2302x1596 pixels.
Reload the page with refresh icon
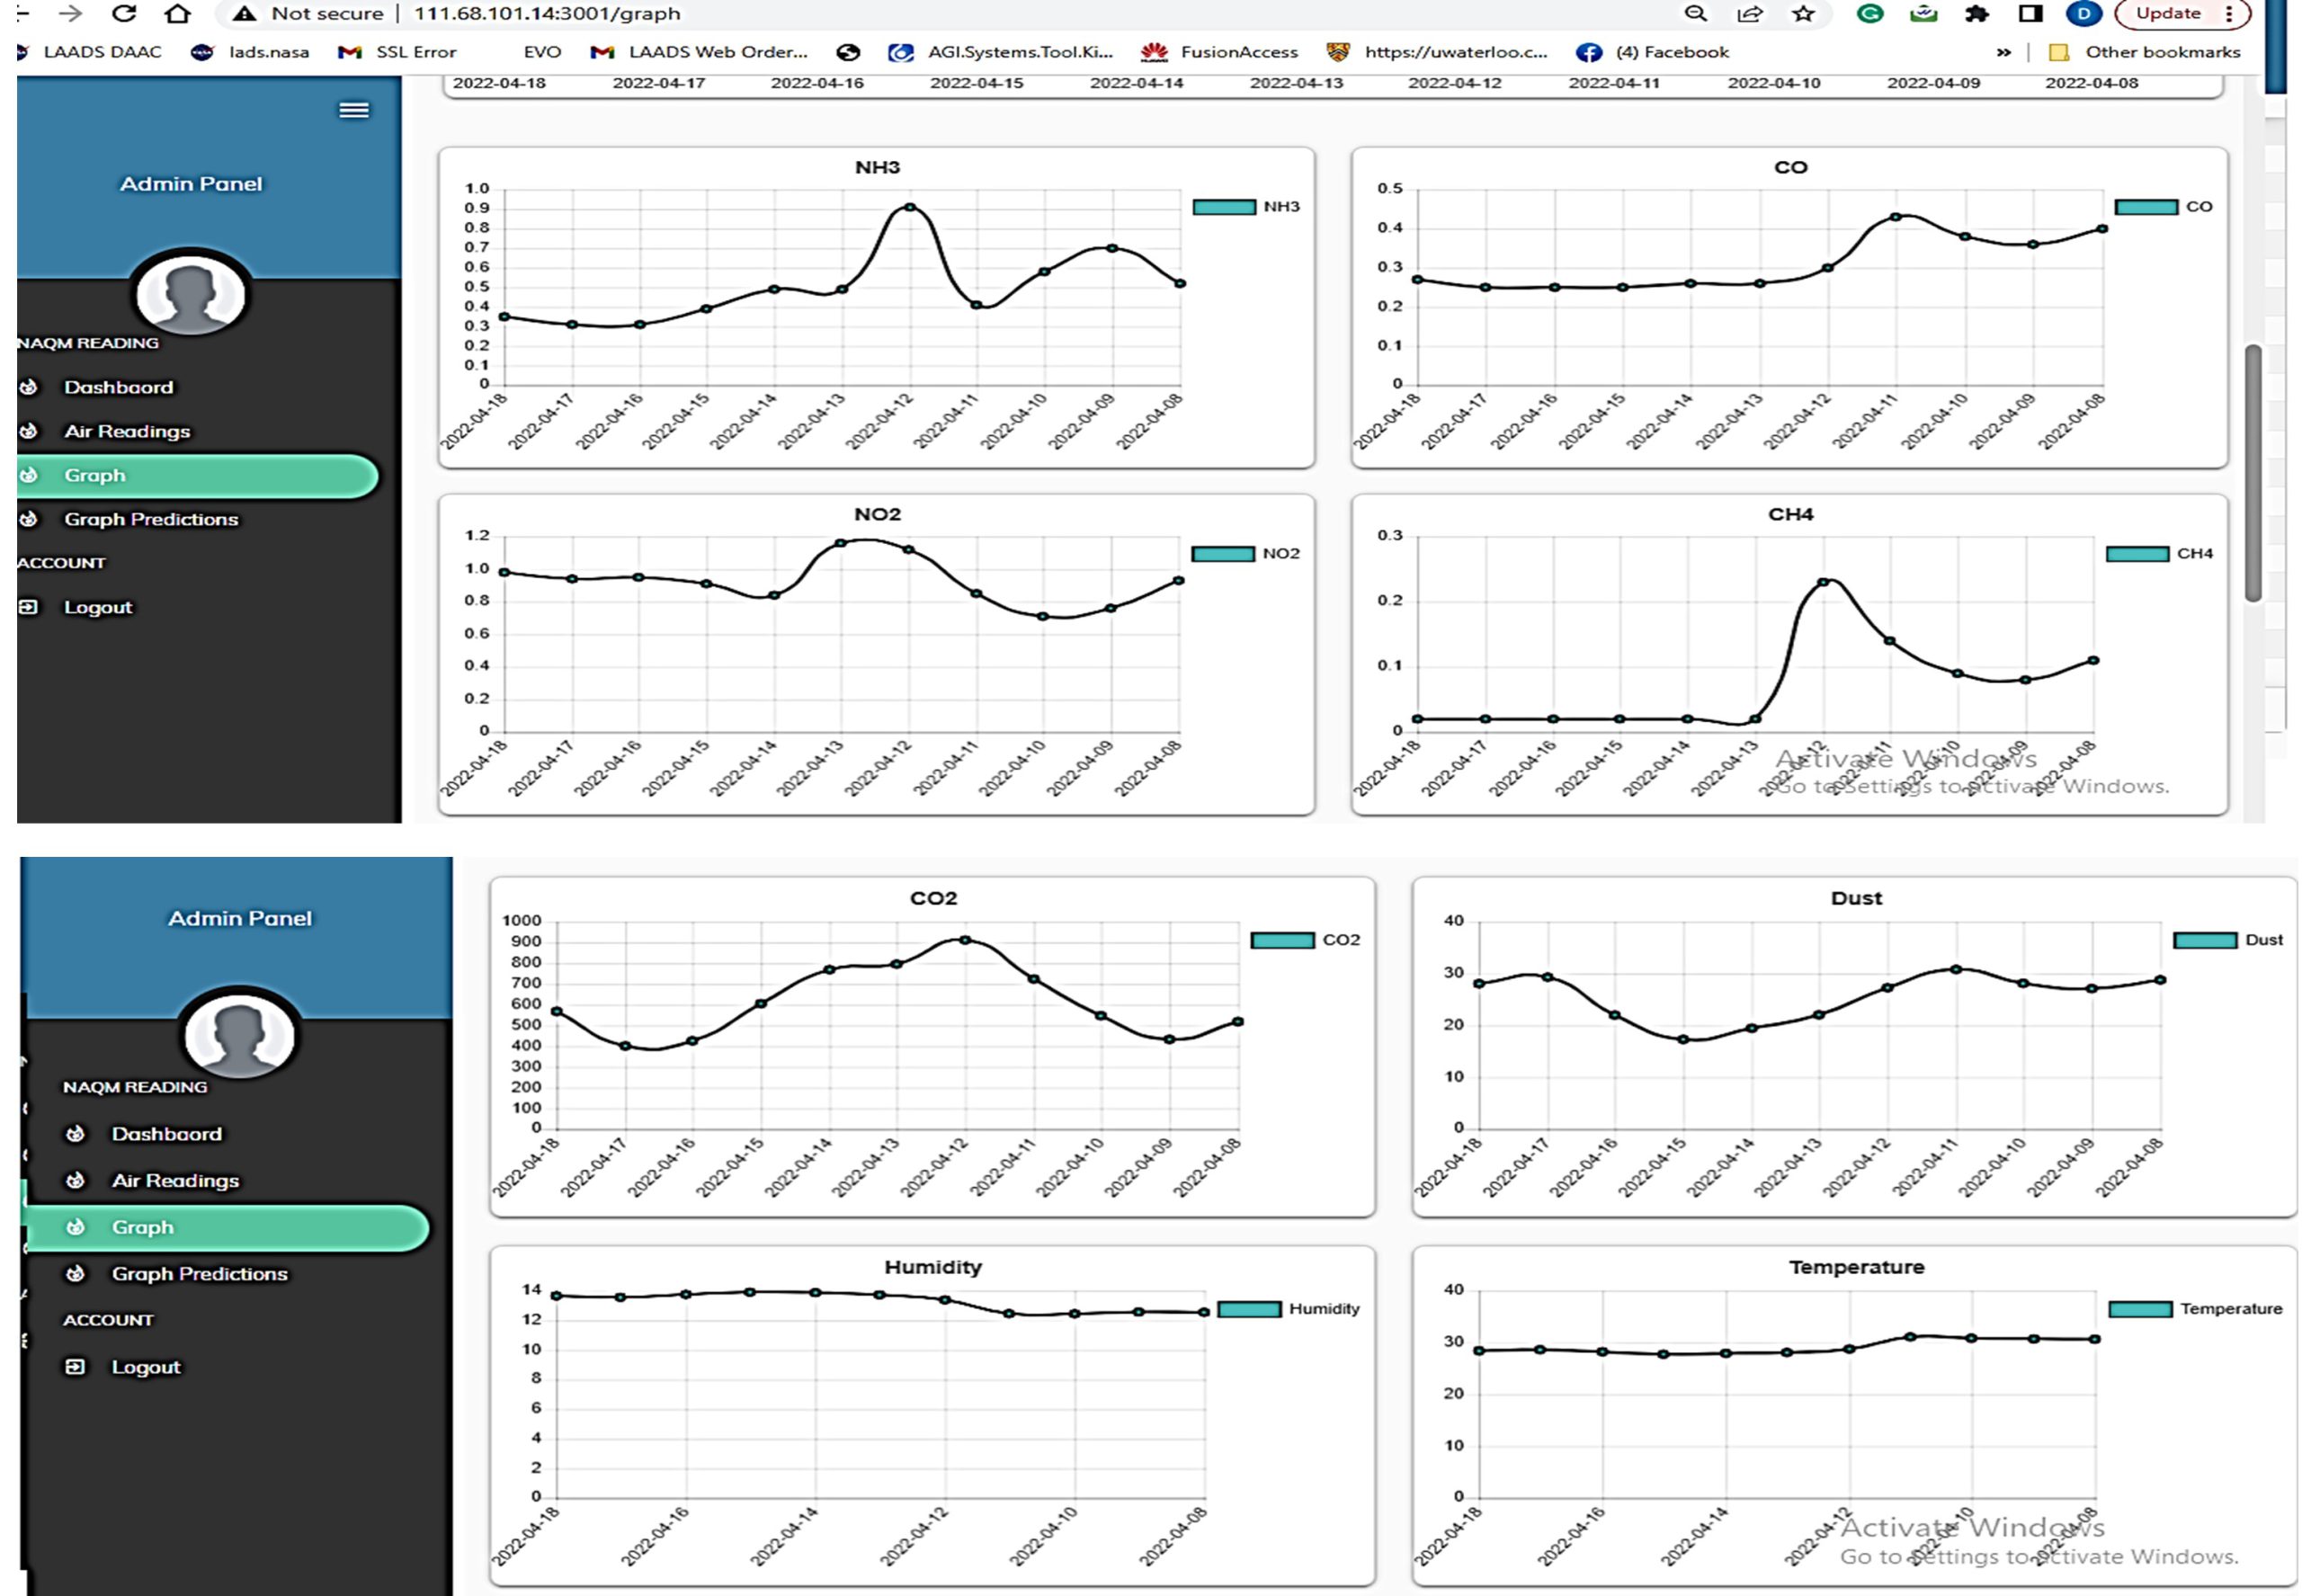pos(124,13)
